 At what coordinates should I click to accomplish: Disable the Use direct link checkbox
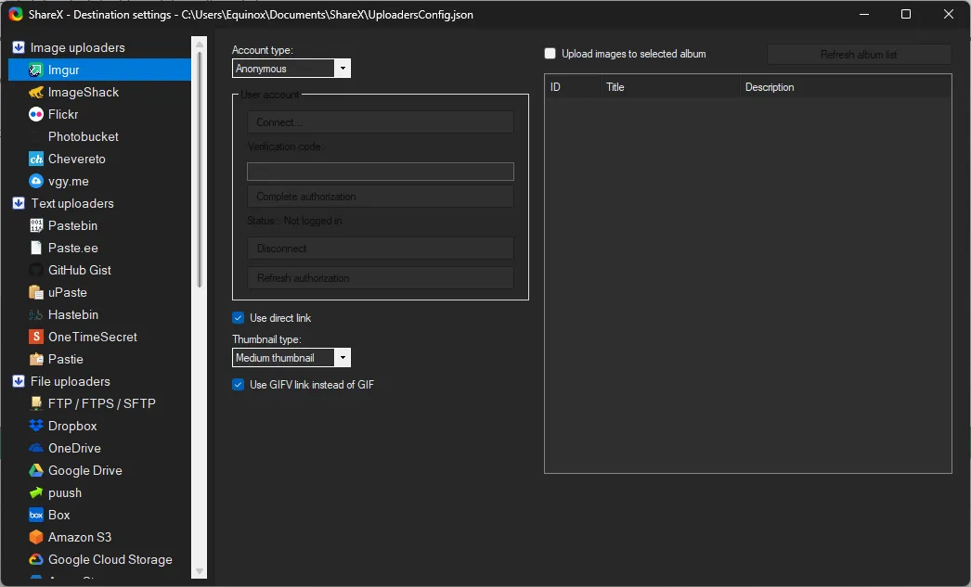(239, 318)
